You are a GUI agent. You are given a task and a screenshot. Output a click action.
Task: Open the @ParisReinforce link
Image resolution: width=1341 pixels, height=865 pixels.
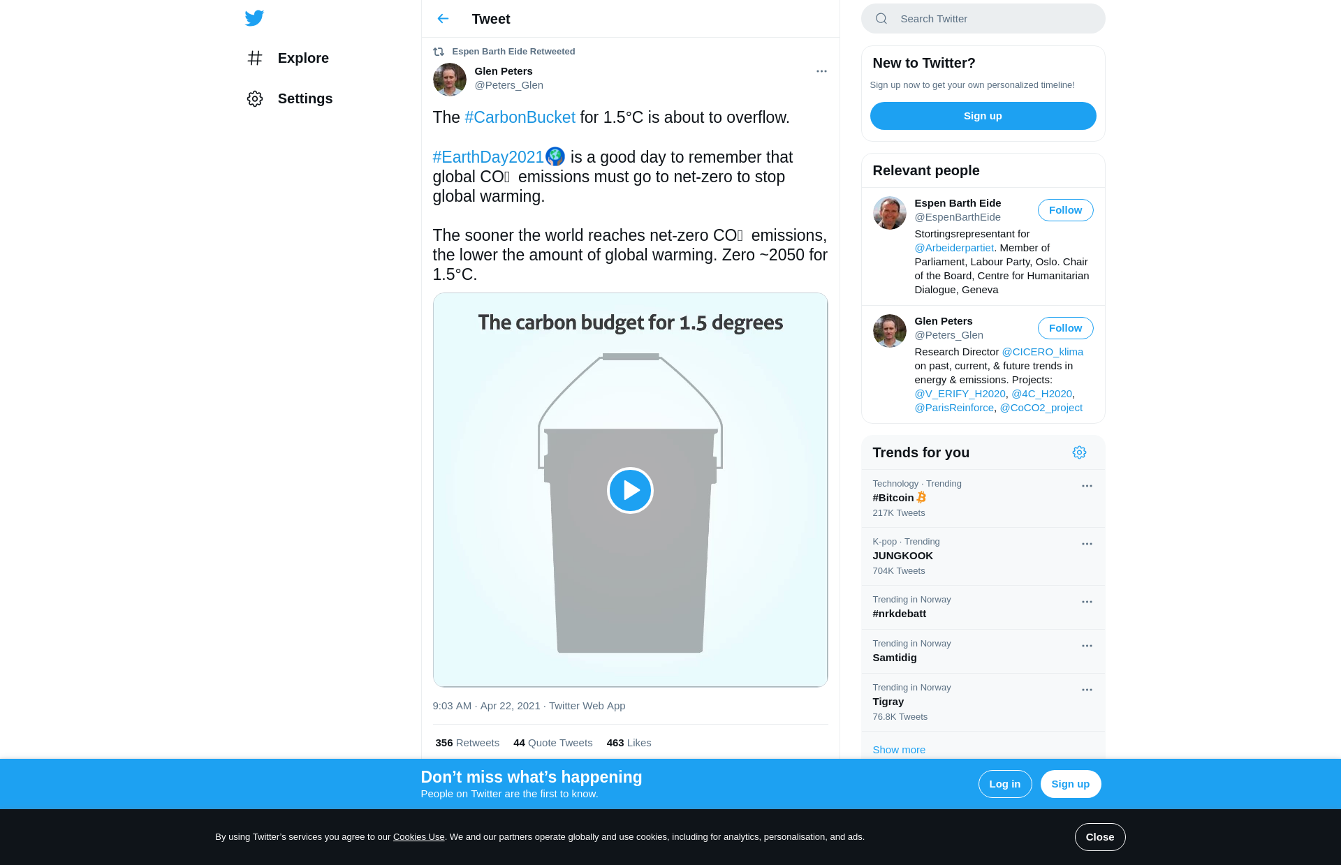point(954,408)
